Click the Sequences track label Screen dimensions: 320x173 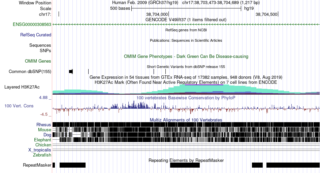[40, 45]
